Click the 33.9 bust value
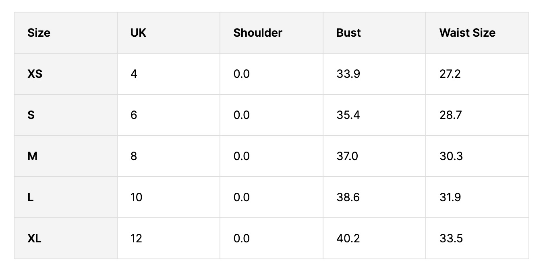 pyautogui.click(x=348, y=74)
